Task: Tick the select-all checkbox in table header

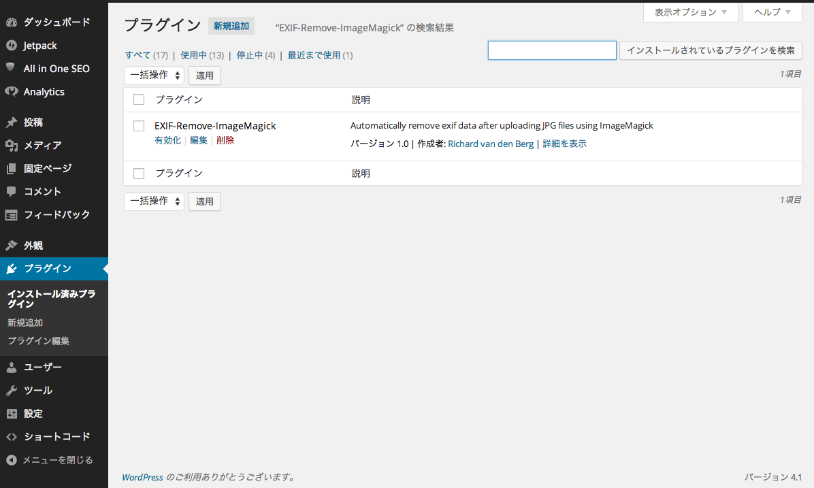Action: [139, 99]
